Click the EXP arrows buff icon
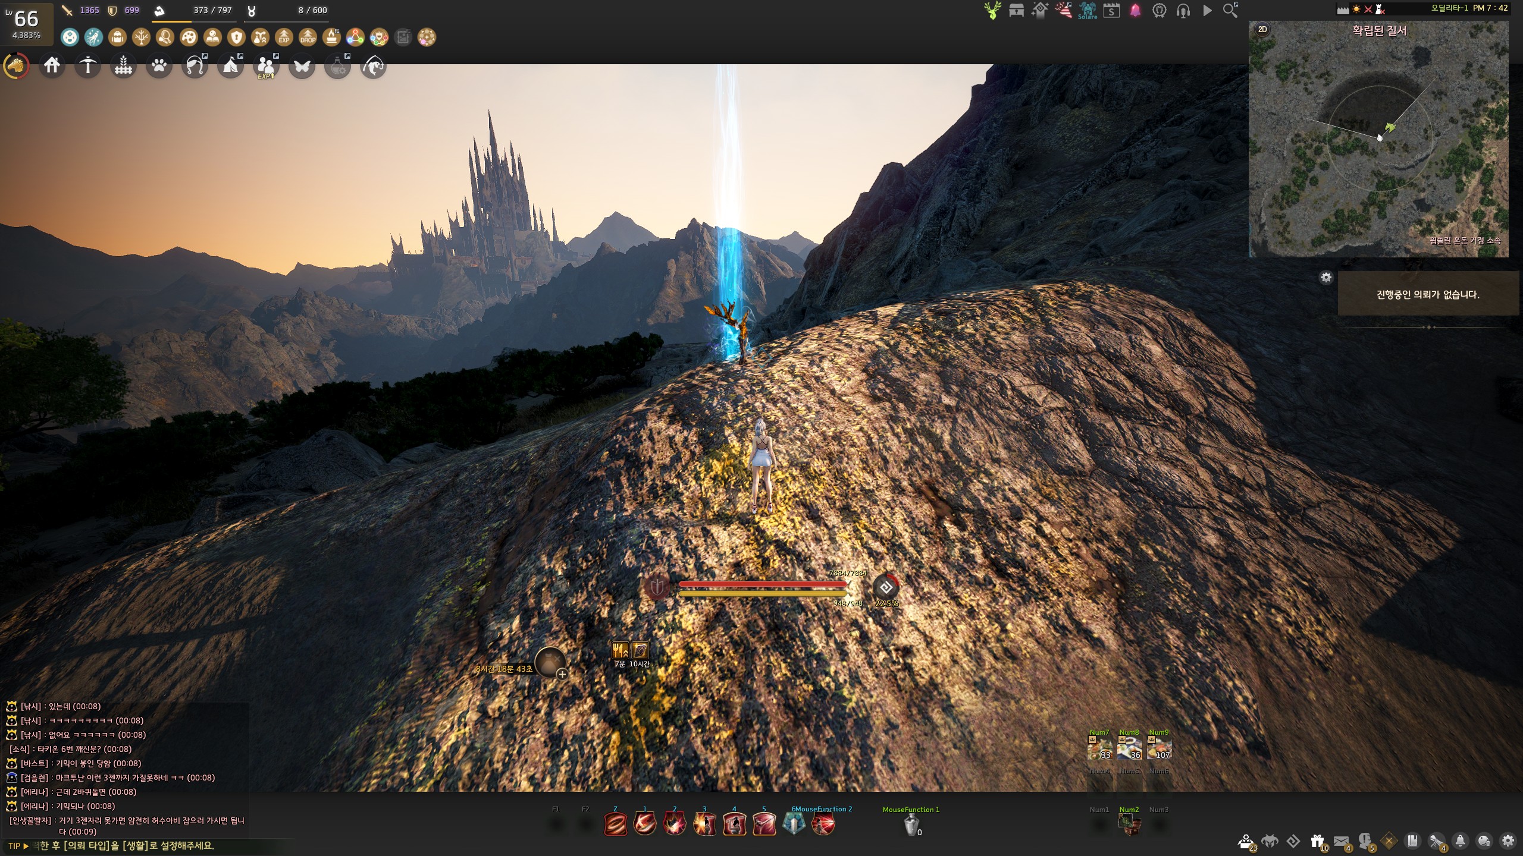The height and width of the screenshot is (856, 1523). (x=284, y=37)
